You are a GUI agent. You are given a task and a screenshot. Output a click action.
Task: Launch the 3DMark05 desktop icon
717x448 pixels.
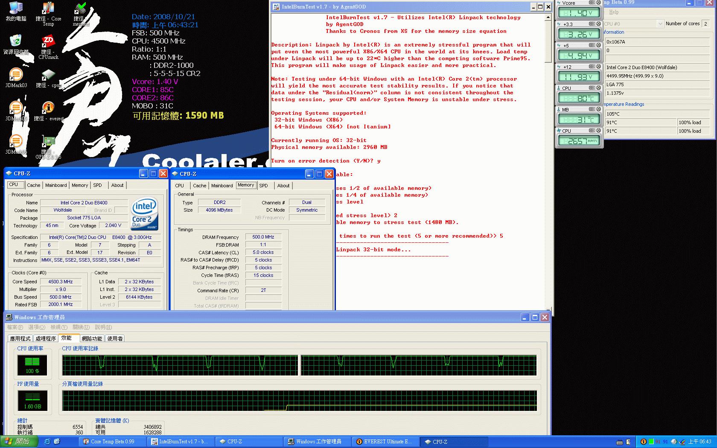tap(16, 111)
